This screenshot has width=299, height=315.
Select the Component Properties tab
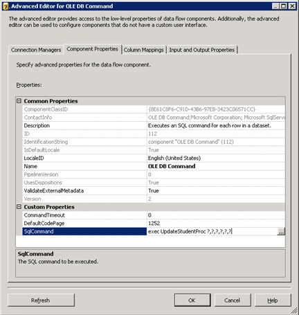pos(92,49)
